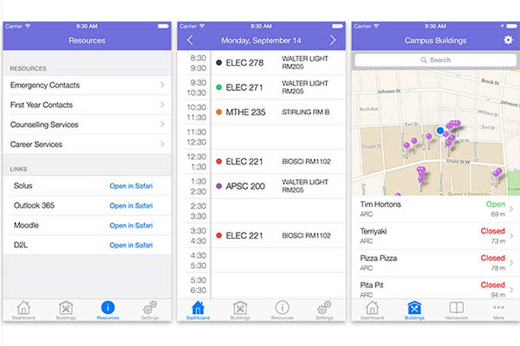Open Moodle in Safari link
Image resolution: width=520 pixels, height=346 pixels.
click(130, 225)
